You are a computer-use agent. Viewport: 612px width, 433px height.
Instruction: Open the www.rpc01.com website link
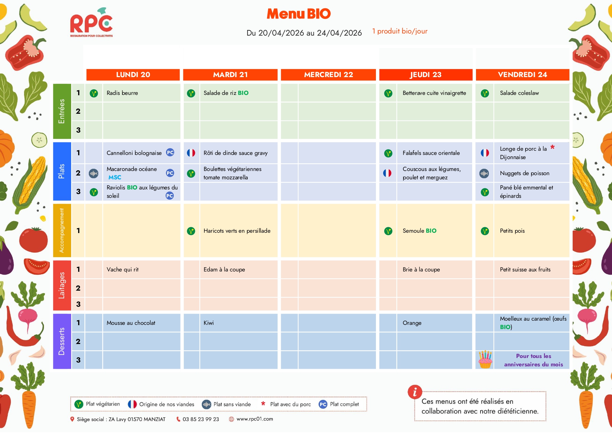tap(255, 419)
